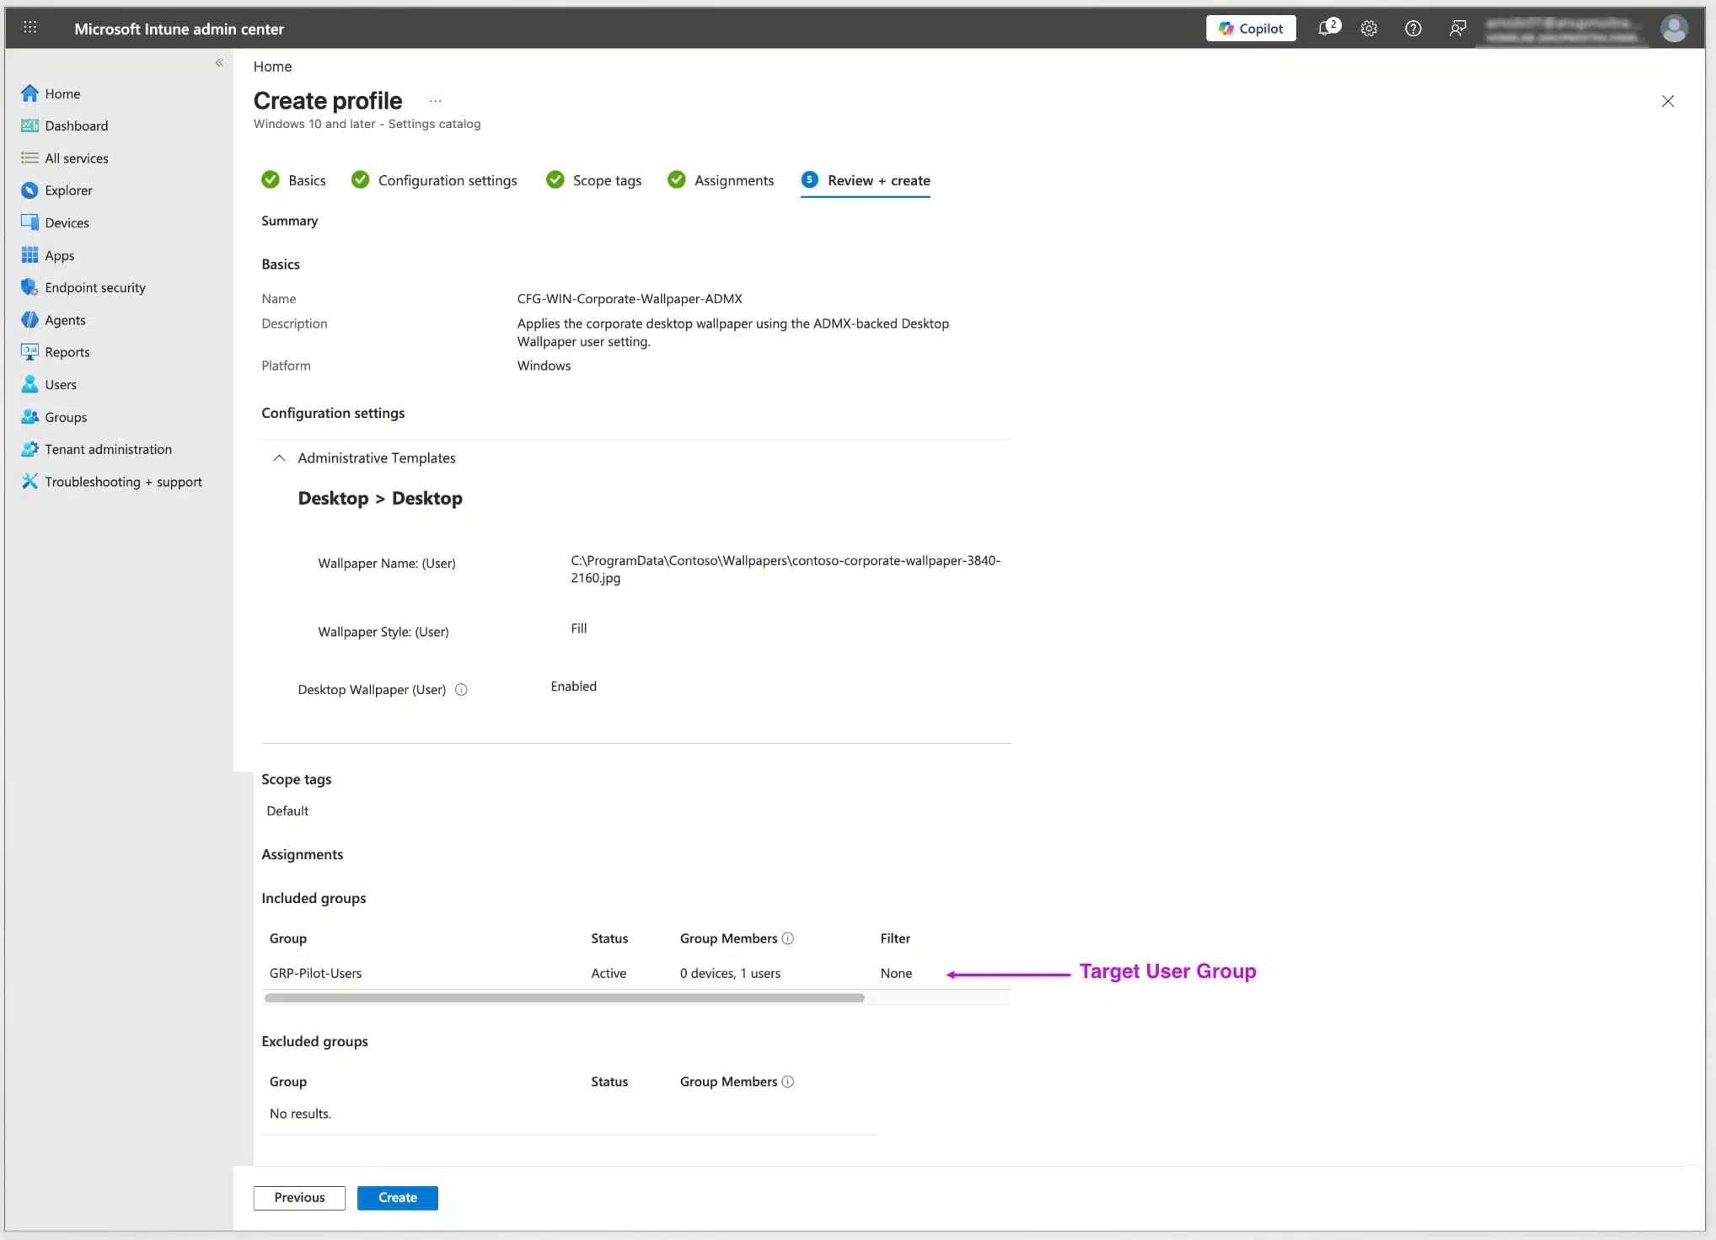The height and width of the screenshot is (1240, 1716).
Task: Show info for Included groups Group Members
Action: click(x=788, y=938)
